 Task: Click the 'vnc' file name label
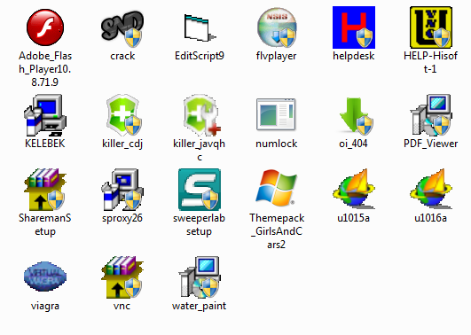122,306
